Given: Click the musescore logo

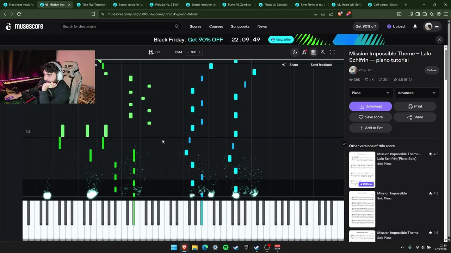Looking at the screenshot, I should coord(24,26).
